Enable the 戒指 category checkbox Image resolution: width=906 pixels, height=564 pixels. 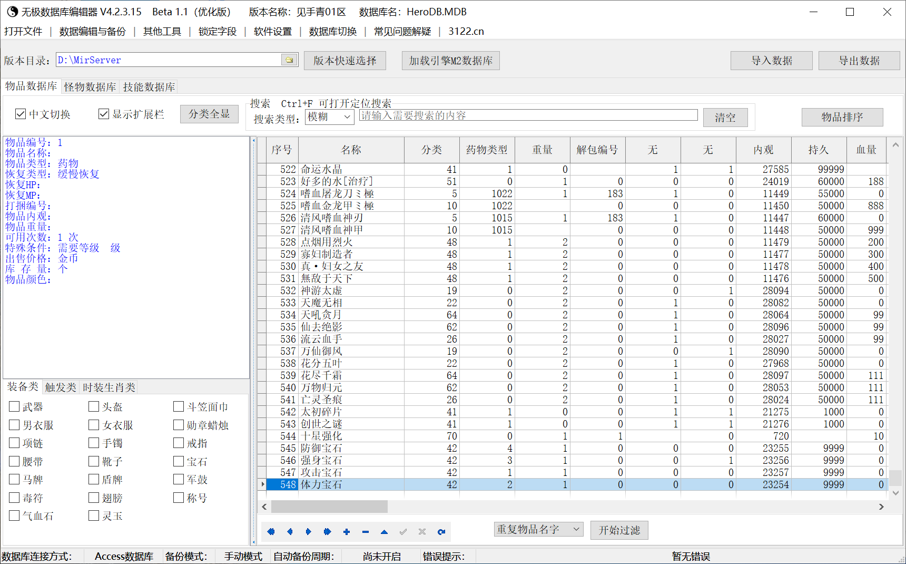pyautogui.click(x=179, y=443)
